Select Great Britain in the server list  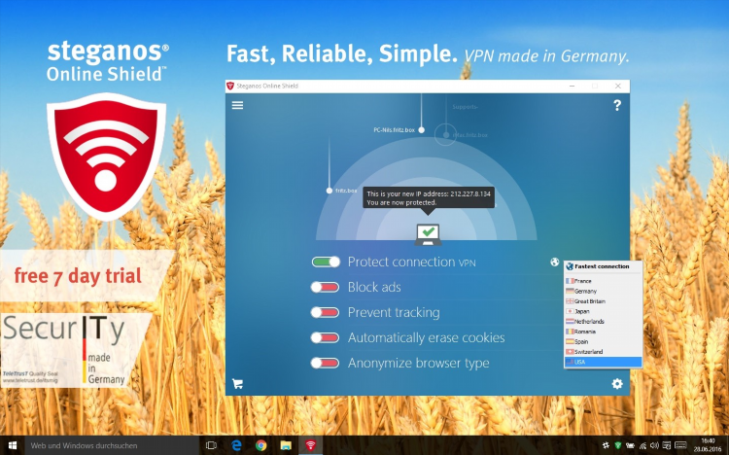[603, 301]
